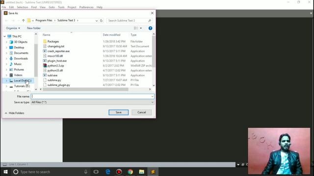This screenshot has height=176, width=314.
Task: Open the Organize dropdown menu
Action: 13,28
